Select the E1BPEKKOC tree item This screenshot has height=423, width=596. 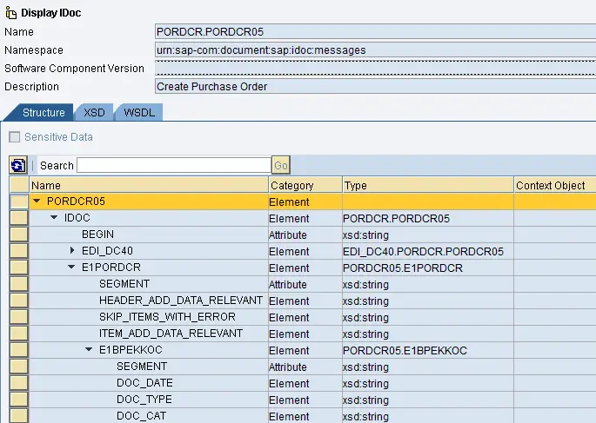click(131, 350)
